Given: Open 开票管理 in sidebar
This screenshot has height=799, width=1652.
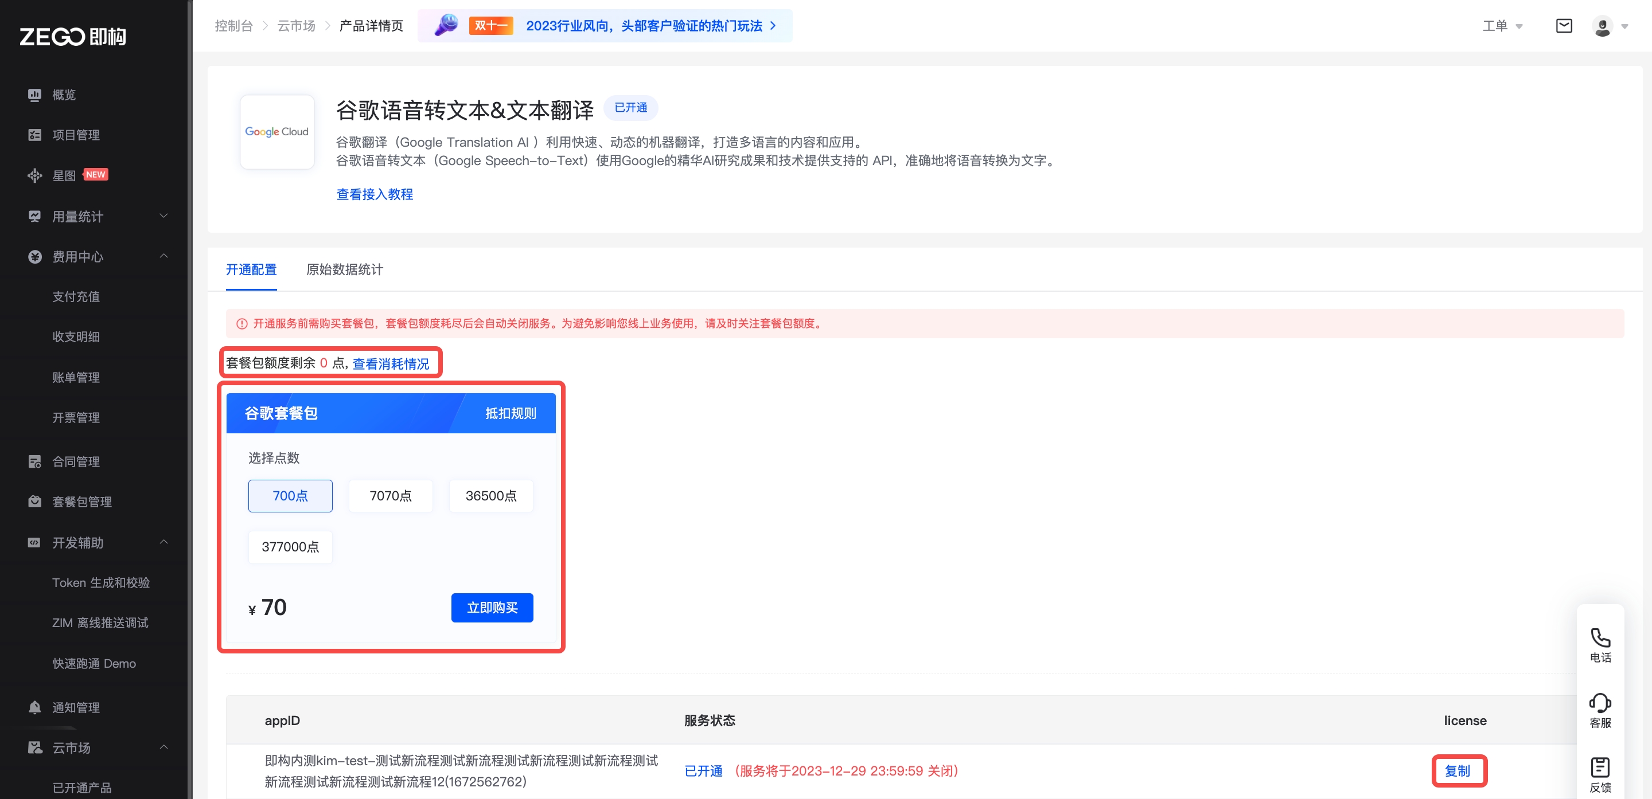Looking at the screenshot, I should (76, 418).
